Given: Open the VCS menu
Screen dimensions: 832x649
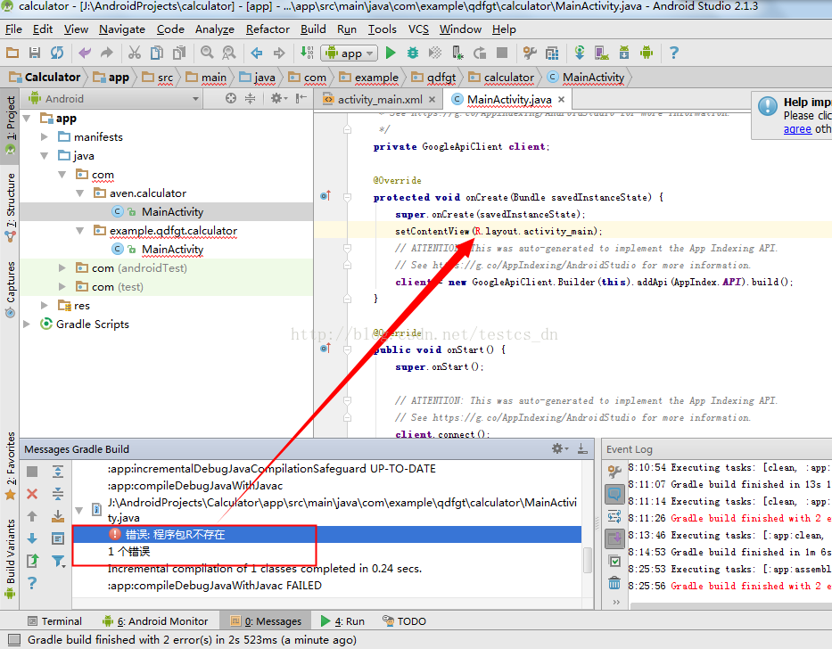Looking at the screenshot, I should (x=418, y=29).
